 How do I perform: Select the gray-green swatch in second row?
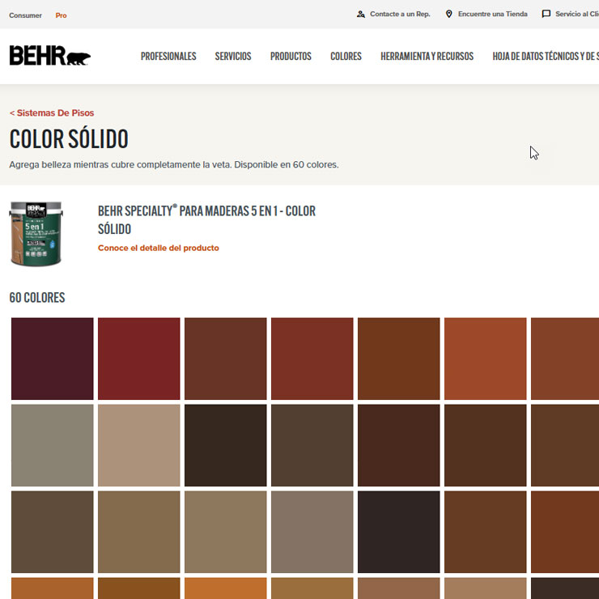pyautogui.click(x=53, y=445)
